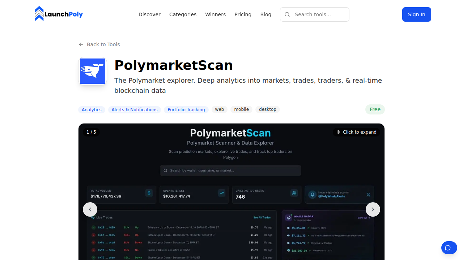This screenshot has width=463, height=260.
Task: Click the trending chart icon on Open Interest card
Action: click(221, 193)
